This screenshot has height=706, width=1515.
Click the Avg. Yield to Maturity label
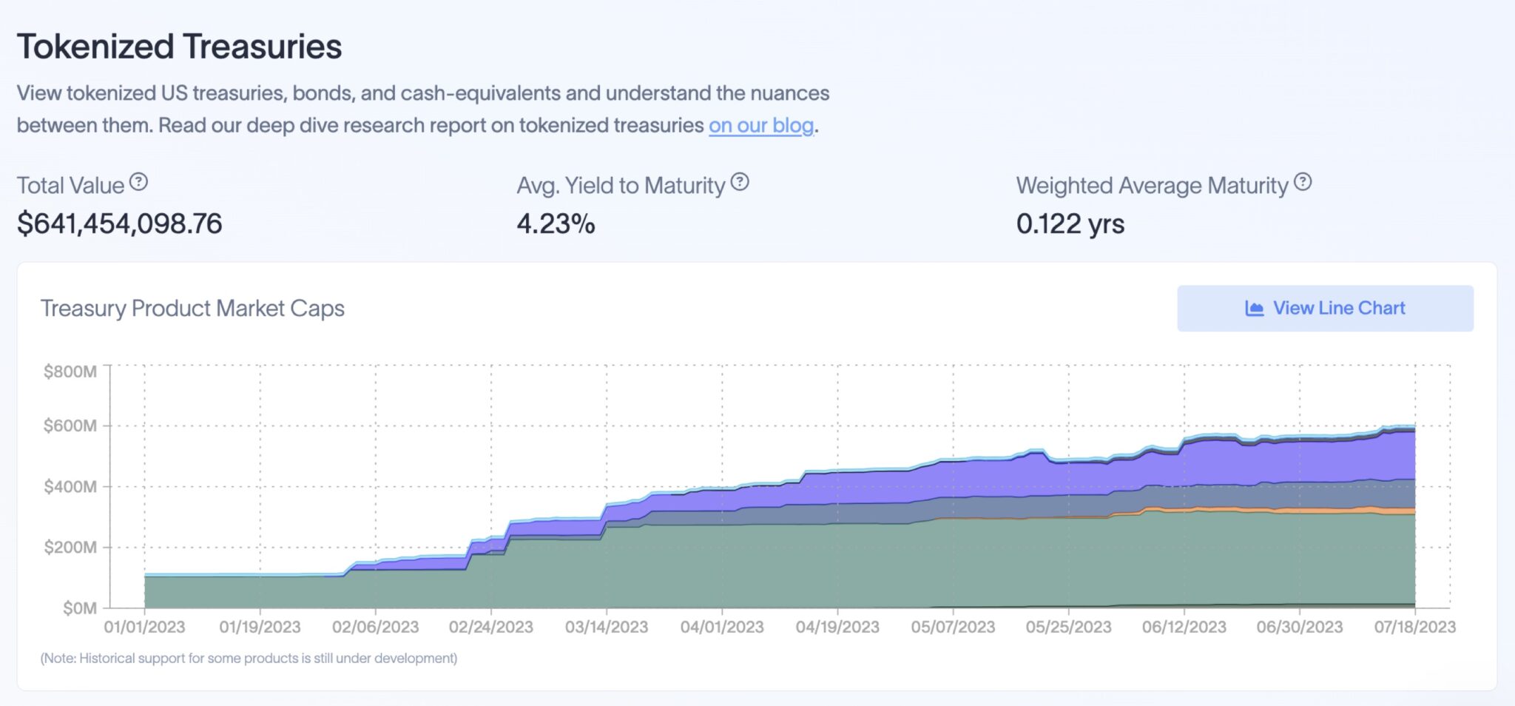coord(621,186)
